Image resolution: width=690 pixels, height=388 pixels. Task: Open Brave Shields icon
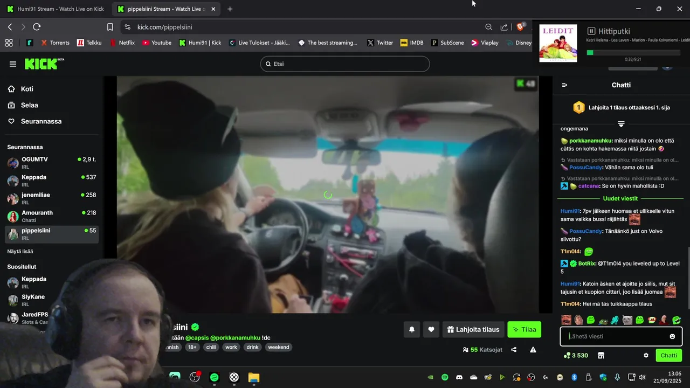point(521,27)
